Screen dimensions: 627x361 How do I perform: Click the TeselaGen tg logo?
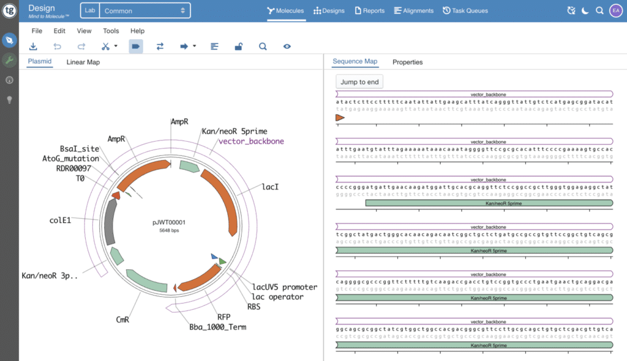click(x=9, y=11)
